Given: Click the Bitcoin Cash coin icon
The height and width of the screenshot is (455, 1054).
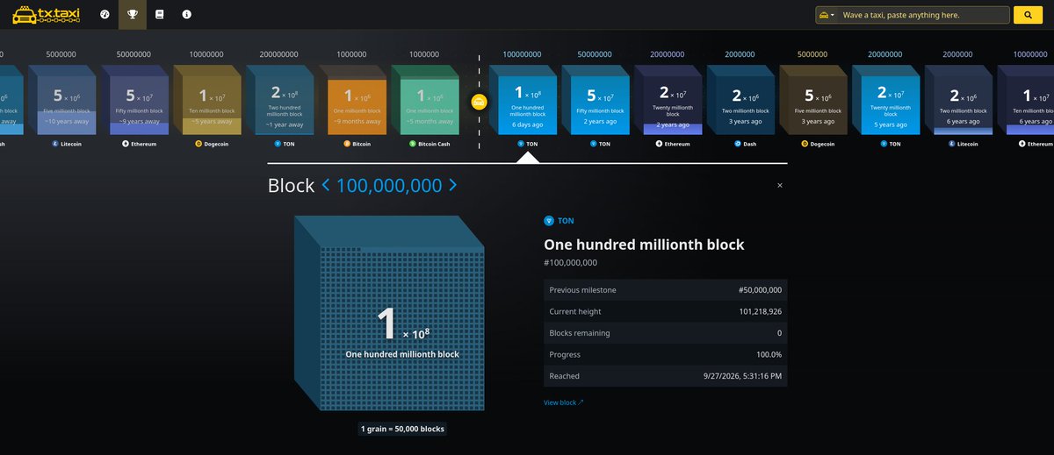Looking at the screenshot, I should pyautogui.click(x=411, y=144).
